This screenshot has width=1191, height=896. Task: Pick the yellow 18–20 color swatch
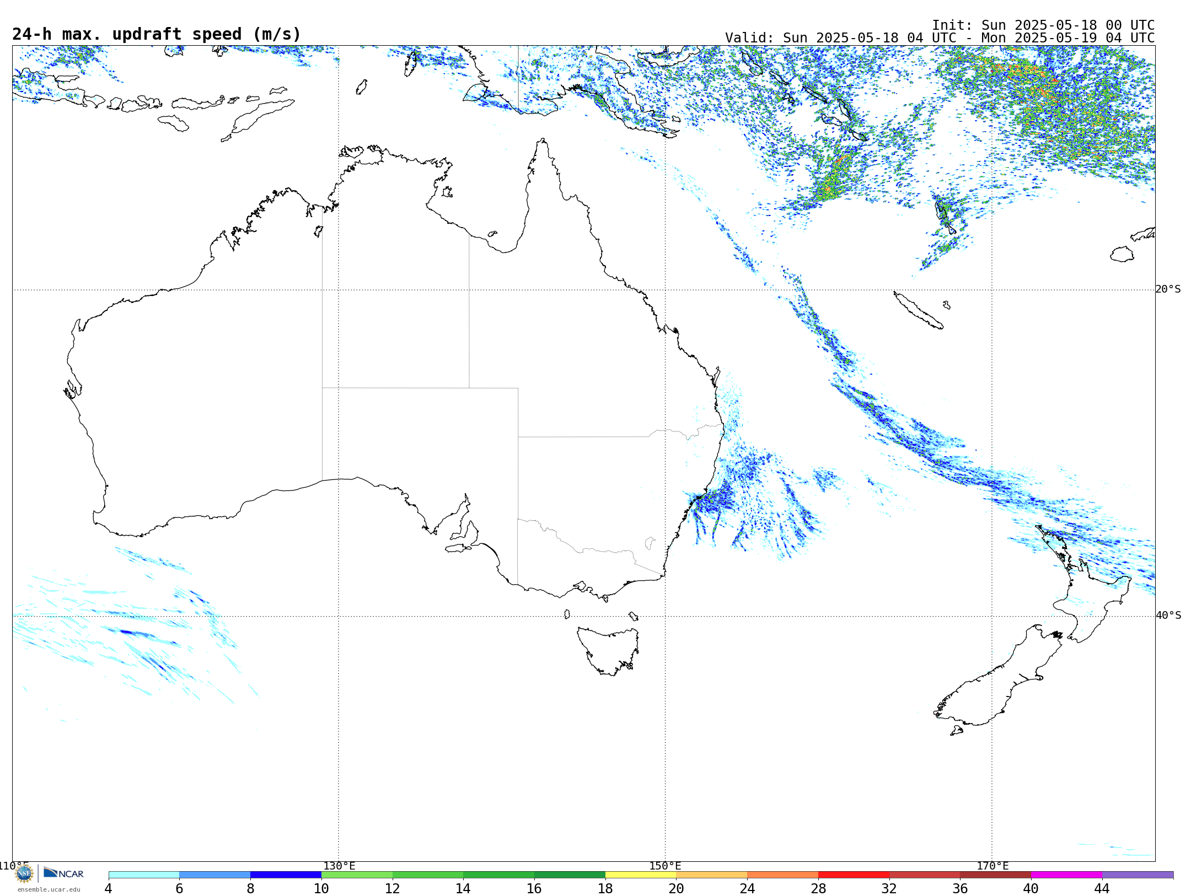(641, 875)
